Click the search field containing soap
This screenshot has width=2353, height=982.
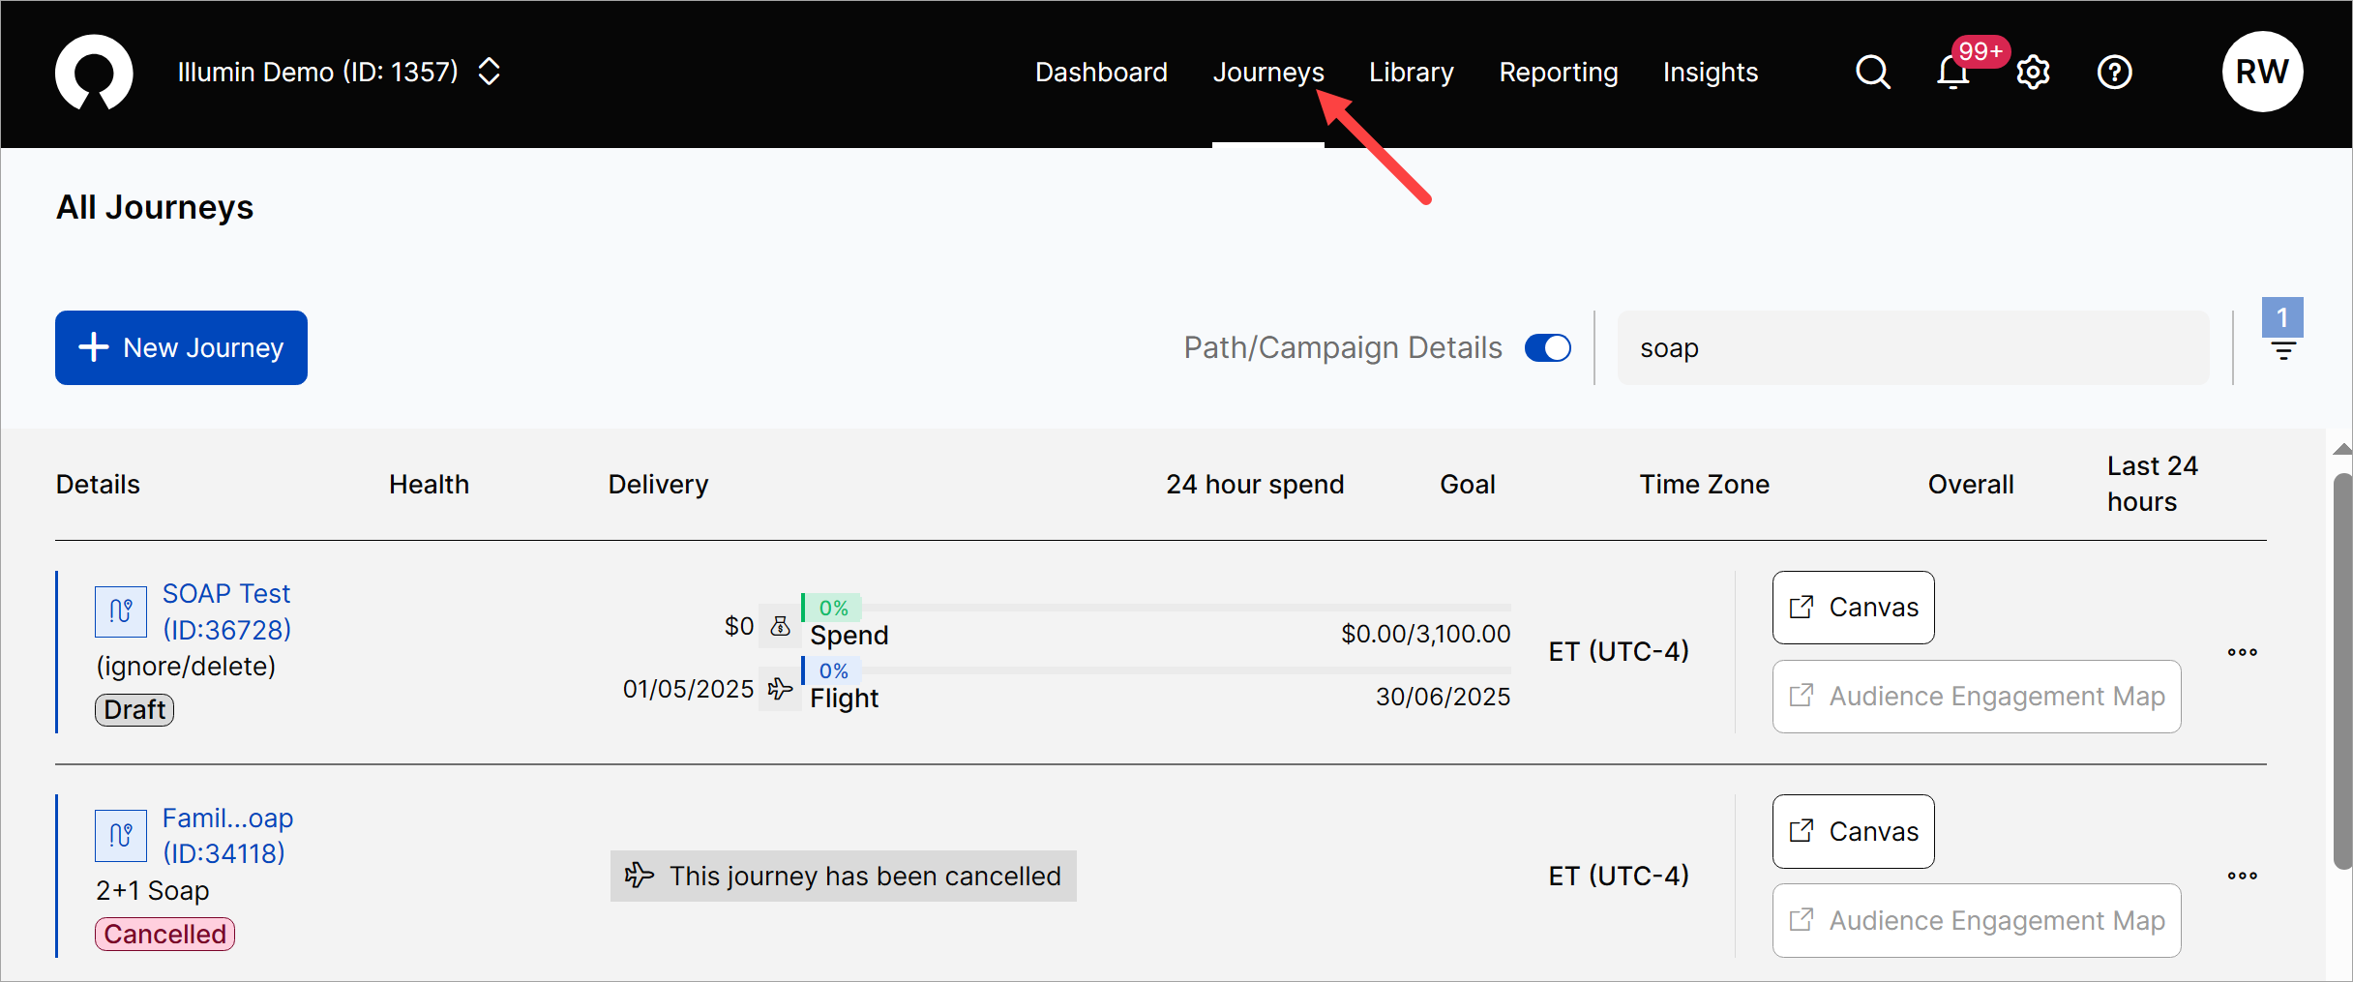1912,348
